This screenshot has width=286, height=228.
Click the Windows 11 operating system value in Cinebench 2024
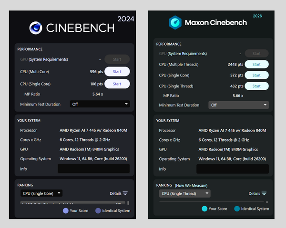[93, 159]
